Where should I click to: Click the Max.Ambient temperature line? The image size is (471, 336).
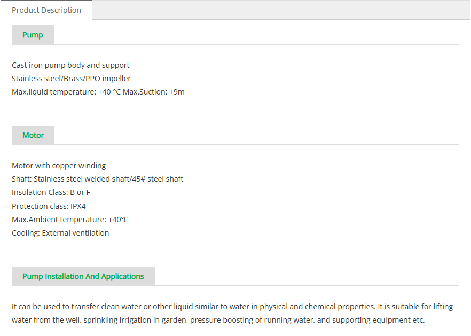click(x=70, y=220)
